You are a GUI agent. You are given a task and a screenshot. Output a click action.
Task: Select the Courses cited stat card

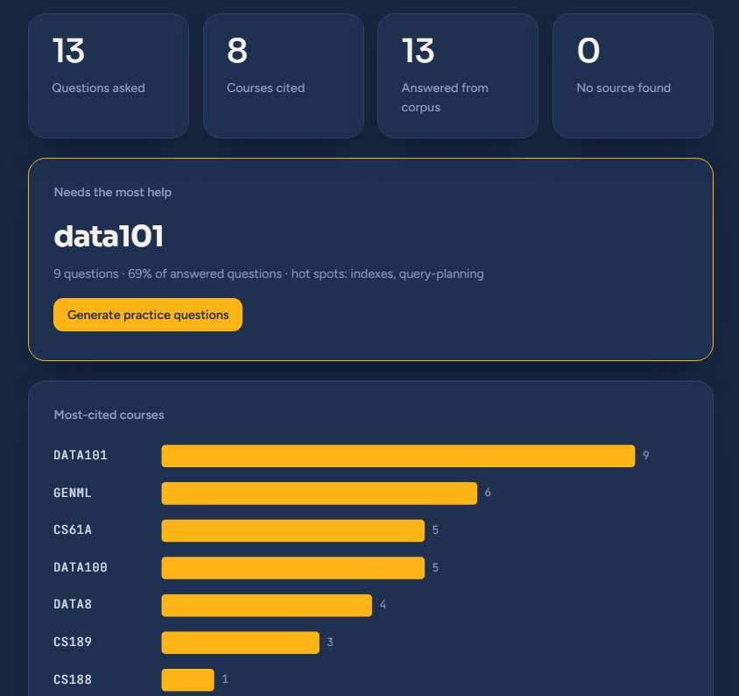pyautogui.click(x=283, y=75)
